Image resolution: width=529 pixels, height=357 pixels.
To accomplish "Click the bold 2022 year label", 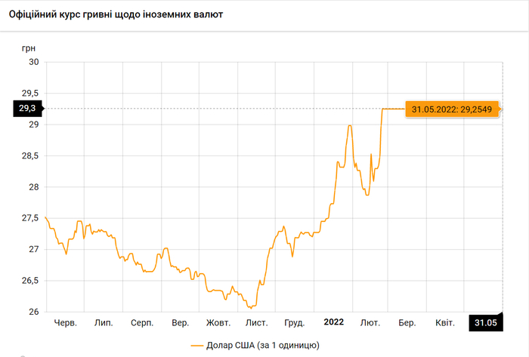I will (x=333, y=322).
